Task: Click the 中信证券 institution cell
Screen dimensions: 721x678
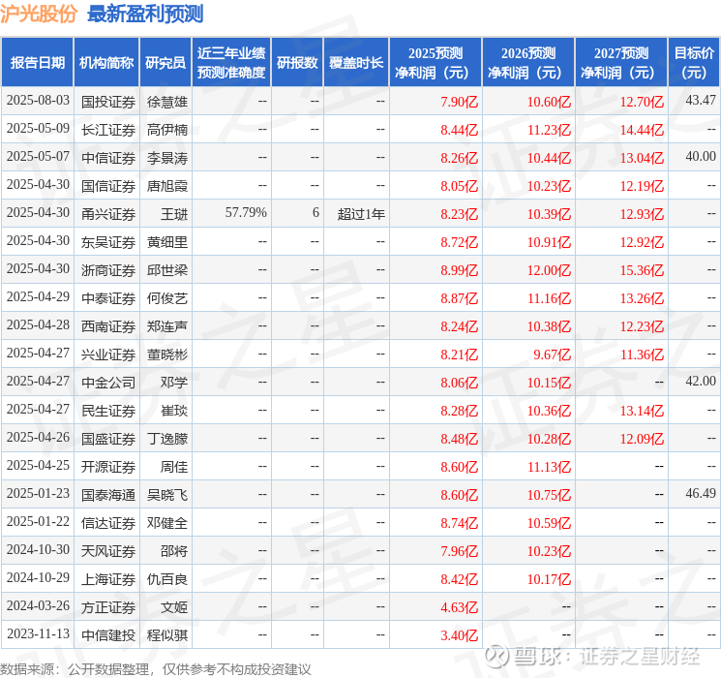Action: (108, 158)
